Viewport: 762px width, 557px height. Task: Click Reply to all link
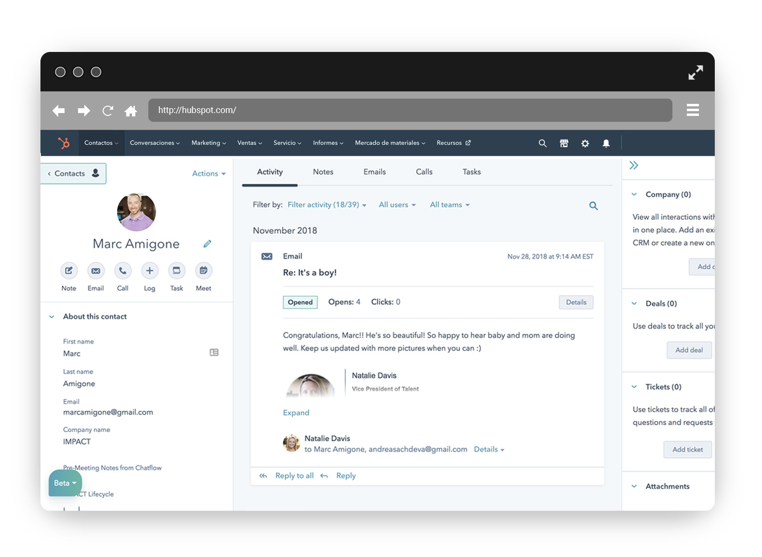click(294, 476)
